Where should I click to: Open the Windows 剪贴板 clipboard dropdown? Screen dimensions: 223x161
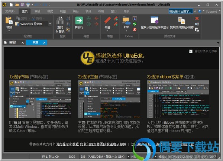coord(50,24)
